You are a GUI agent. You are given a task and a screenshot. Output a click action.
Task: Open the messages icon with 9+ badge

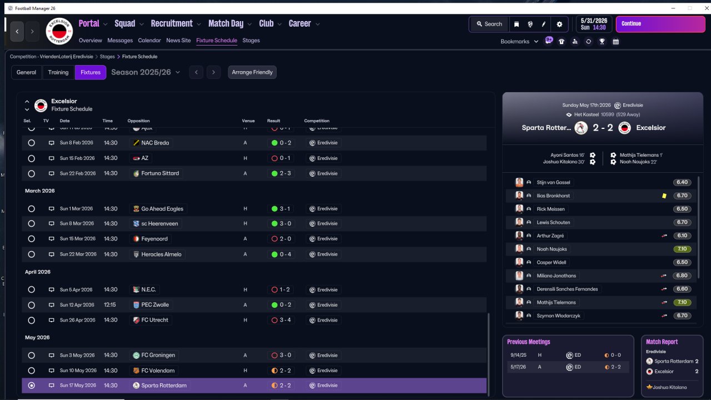click(549, 41)
